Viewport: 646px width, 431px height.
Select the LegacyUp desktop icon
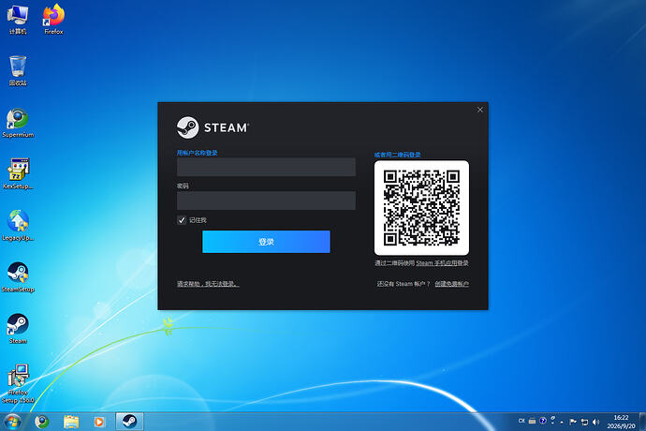tap(18, 226)
